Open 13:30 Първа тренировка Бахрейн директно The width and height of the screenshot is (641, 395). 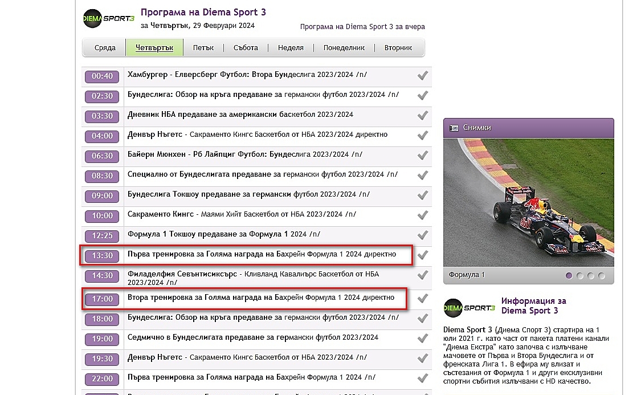(262, 254)
